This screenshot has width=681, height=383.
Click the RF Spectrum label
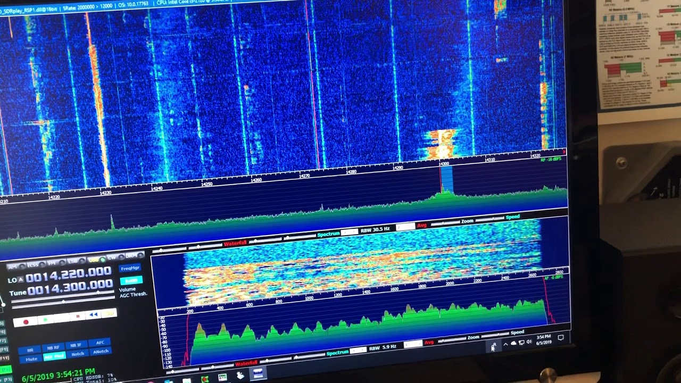(x=329, y=235)
